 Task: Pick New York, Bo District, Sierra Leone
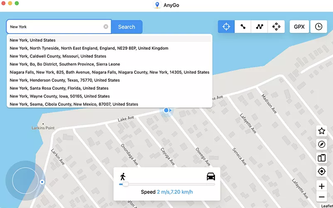(109, 64)
